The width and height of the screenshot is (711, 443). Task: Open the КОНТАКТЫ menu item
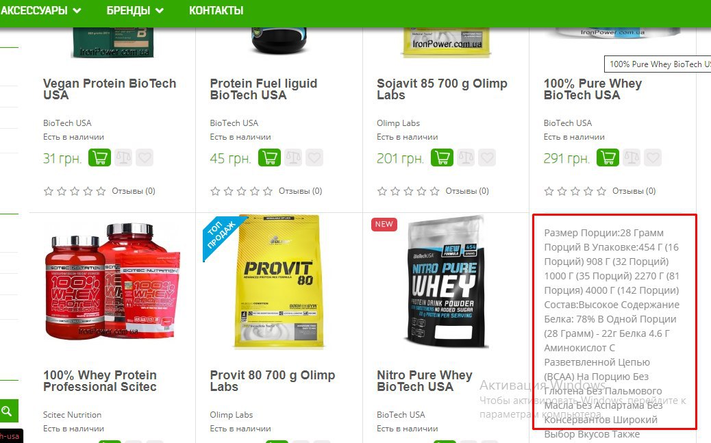coord(216,10)
